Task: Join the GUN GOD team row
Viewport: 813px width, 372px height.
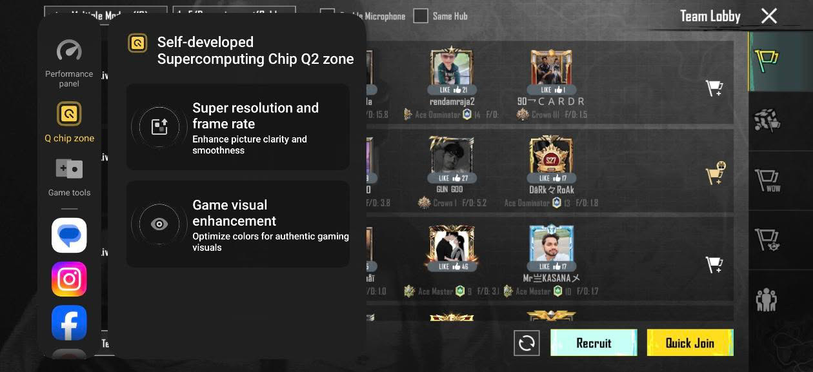Action: 715,173
